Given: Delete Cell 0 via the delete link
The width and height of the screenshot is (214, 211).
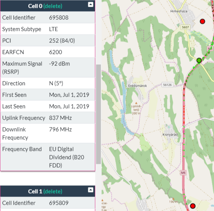Looking at the screenshot, I should point(53,6).
